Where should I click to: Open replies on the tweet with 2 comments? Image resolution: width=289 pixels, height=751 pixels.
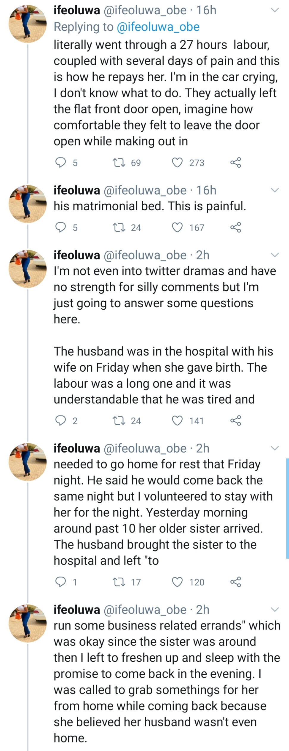pyautogui.click(x=61, y=420)
